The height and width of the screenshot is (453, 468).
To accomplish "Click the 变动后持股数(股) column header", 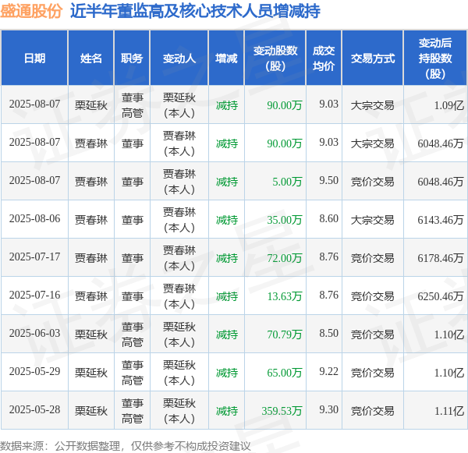I will (x=435, y=58).
